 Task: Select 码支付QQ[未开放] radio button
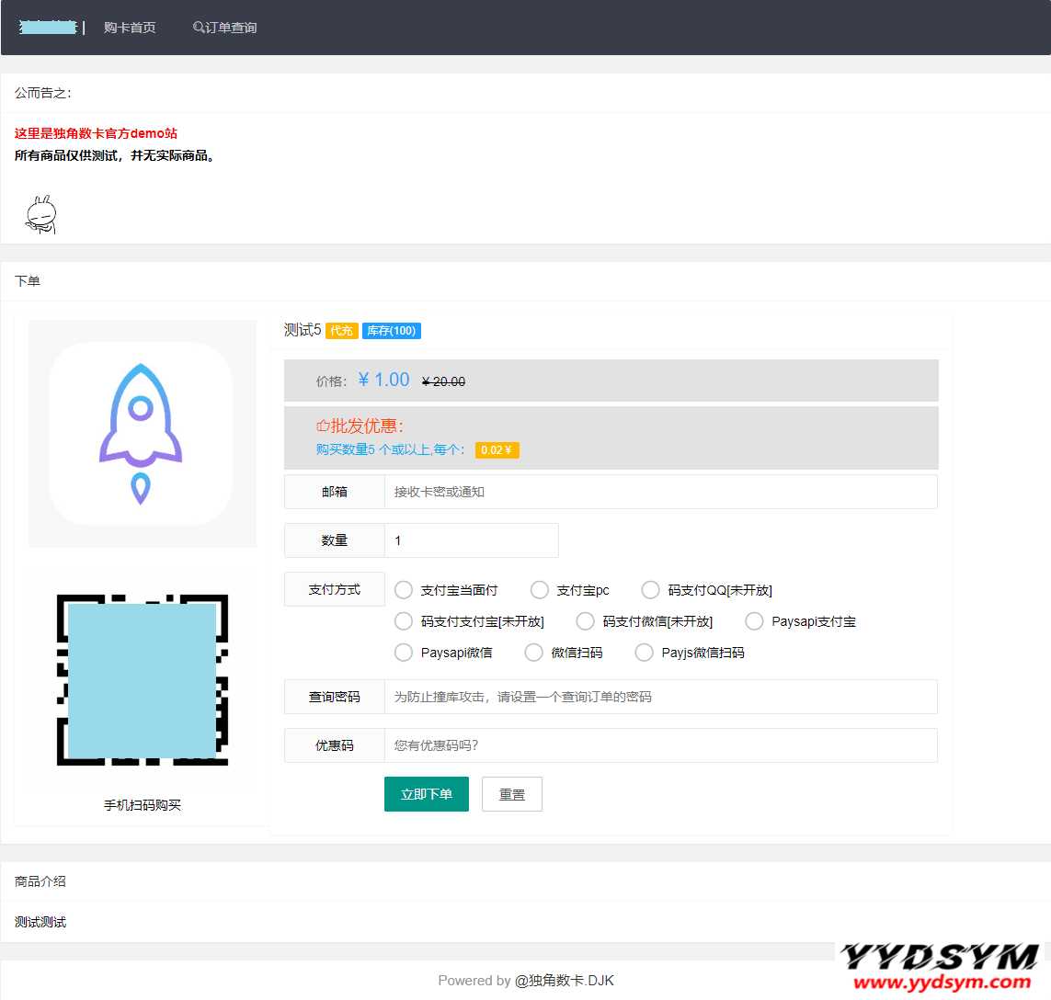point(651,590)
